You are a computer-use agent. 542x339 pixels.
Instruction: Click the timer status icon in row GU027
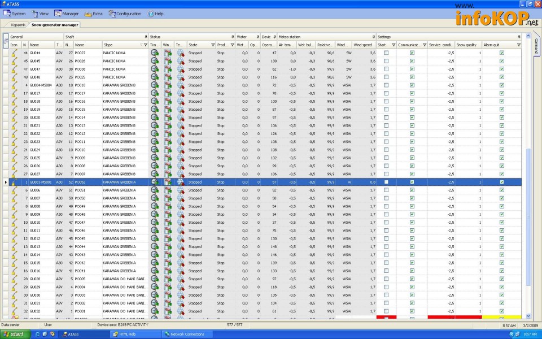(x=155, y=173)
